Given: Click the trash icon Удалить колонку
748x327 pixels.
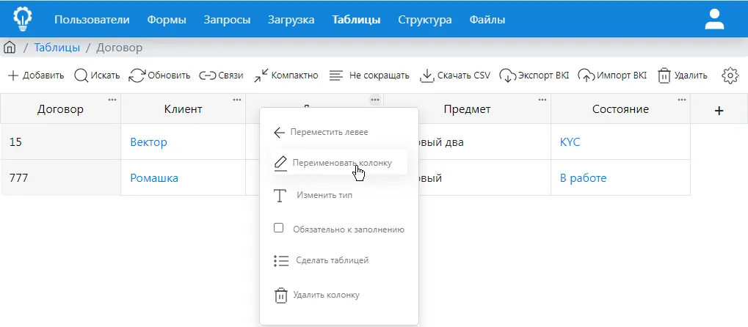Looking at the screenshot, I should tap(281, 295).
